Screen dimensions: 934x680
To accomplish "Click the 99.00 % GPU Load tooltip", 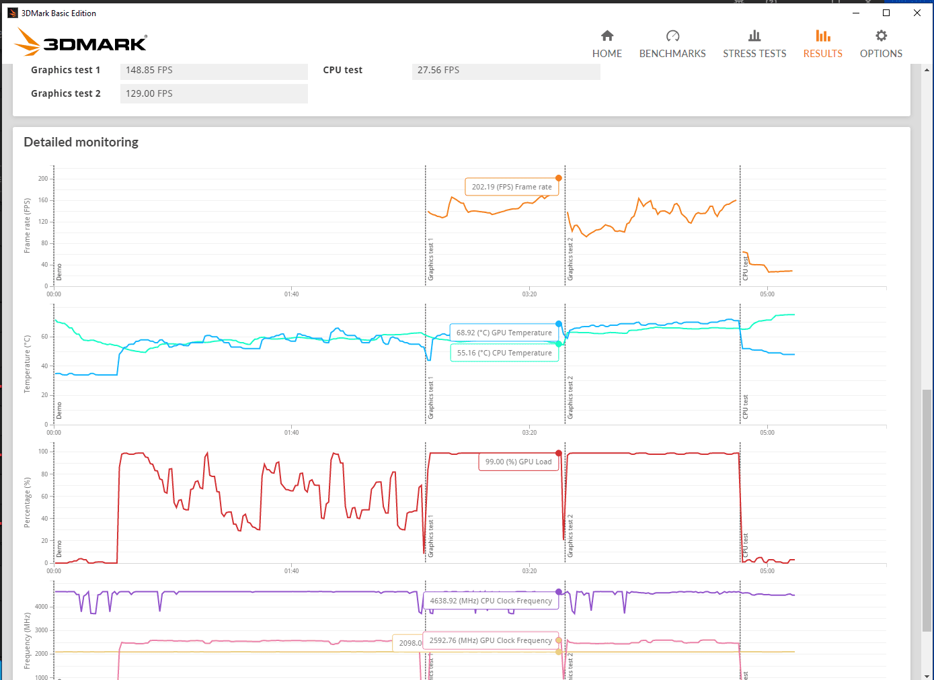I will [x=518, y=462].
